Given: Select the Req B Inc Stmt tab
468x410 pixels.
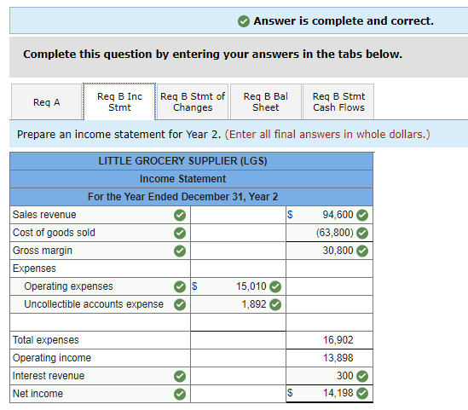Looking at the screenshot, I should click(x=119, y=102).
